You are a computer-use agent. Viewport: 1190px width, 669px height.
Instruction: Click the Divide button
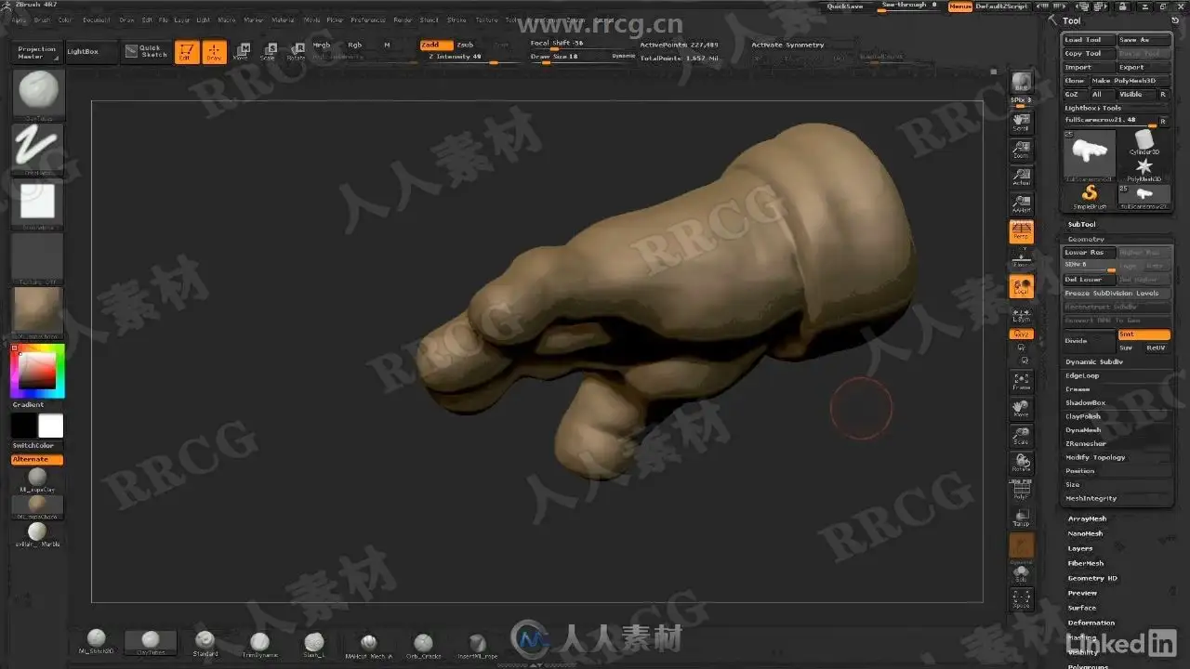click(x=1089, y=341)
